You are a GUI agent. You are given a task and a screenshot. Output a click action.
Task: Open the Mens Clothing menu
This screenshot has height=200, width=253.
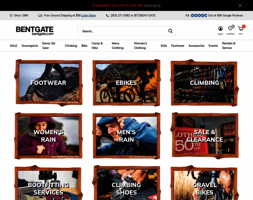pos(118,46)
